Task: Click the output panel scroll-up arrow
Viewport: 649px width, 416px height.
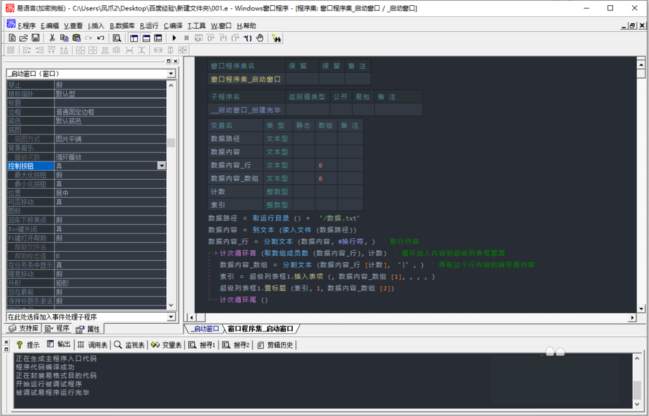Action: point(637,358)
